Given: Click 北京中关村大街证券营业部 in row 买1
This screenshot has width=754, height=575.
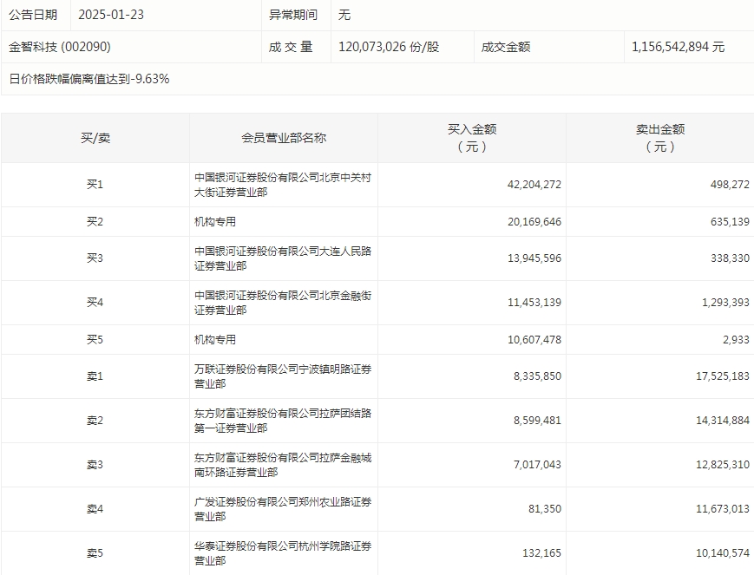Looking at the screenshot, I should click(282, 183).
